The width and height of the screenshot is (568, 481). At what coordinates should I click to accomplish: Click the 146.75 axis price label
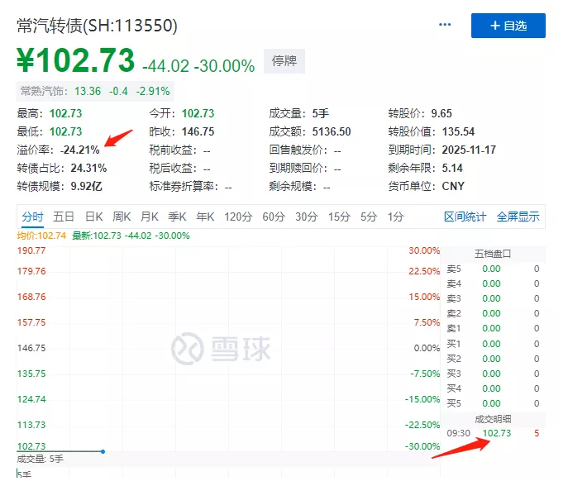[31, 348]
